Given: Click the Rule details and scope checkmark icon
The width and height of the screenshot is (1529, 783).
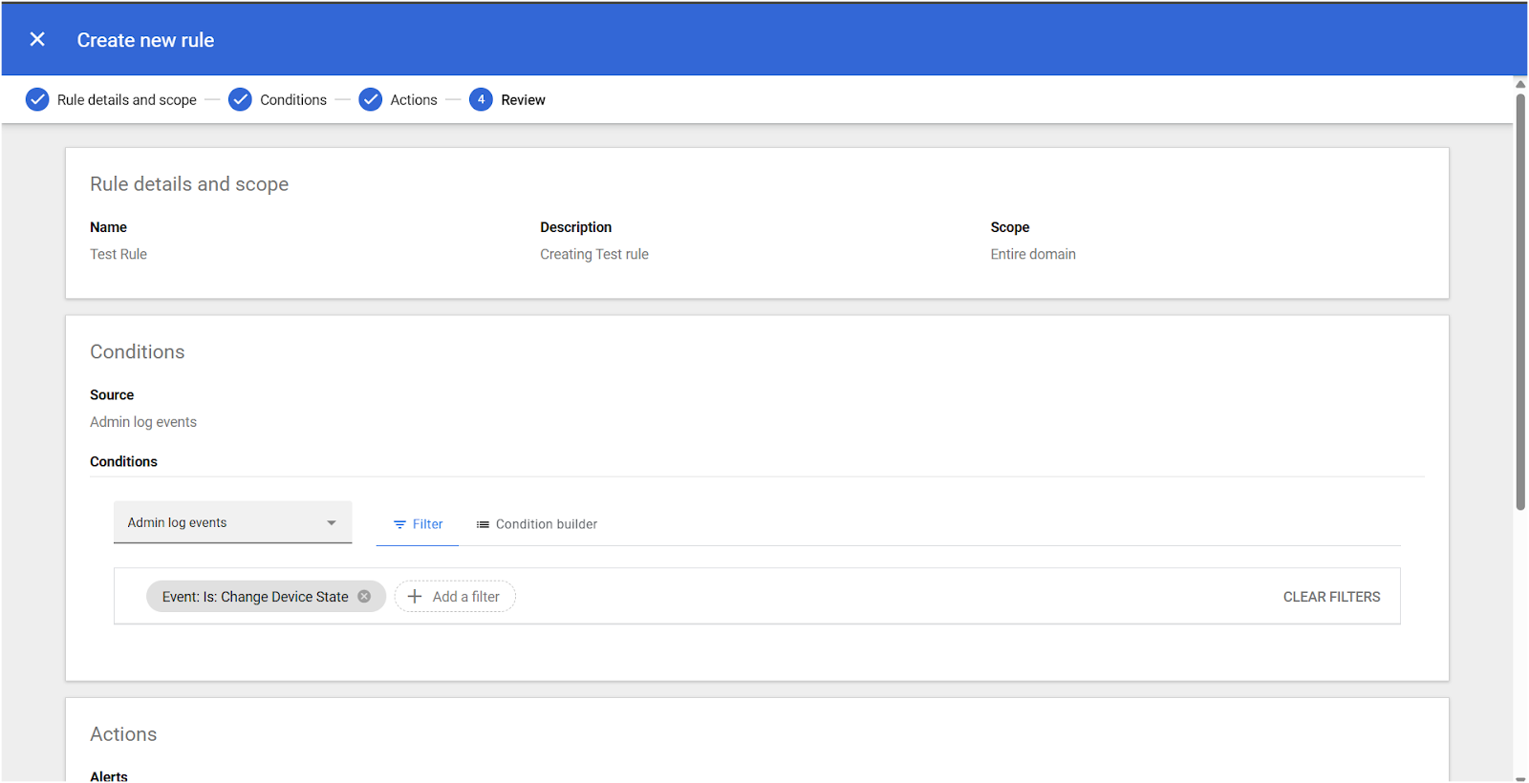Looking at the screenshot, I should [37, 99].
